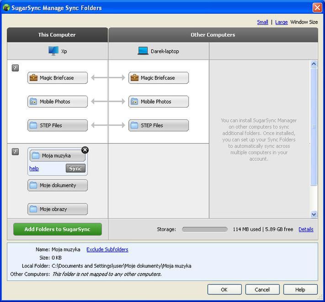
Task: Switch to the Small window size
Action: pos(262,22)
